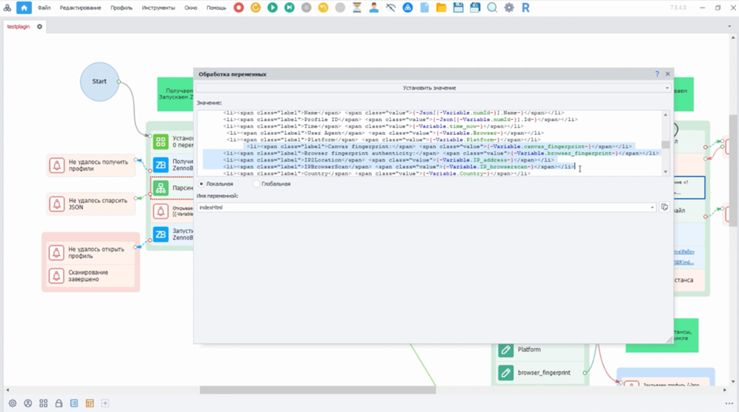Select 'Сканирование завершено' notification block
This screenshot has height=412, width=739.
coord(90,275)
